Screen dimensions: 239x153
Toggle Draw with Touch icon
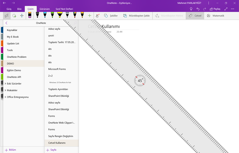point(98,16)
